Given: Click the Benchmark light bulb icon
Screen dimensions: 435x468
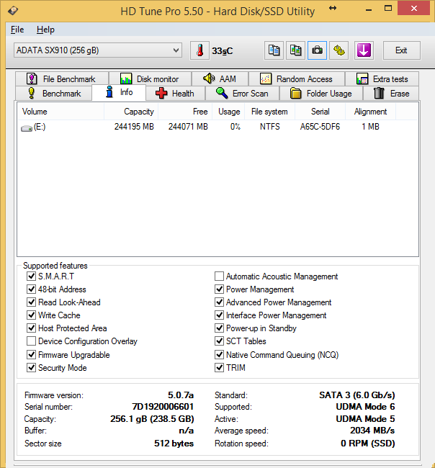Looking at the screenshot, I should (32, 93).
